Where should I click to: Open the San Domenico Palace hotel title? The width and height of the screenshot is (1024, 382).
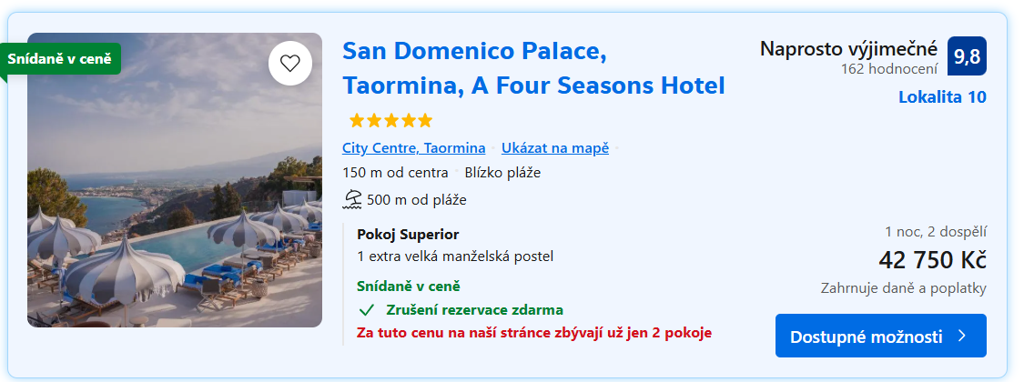coord(533,68)
